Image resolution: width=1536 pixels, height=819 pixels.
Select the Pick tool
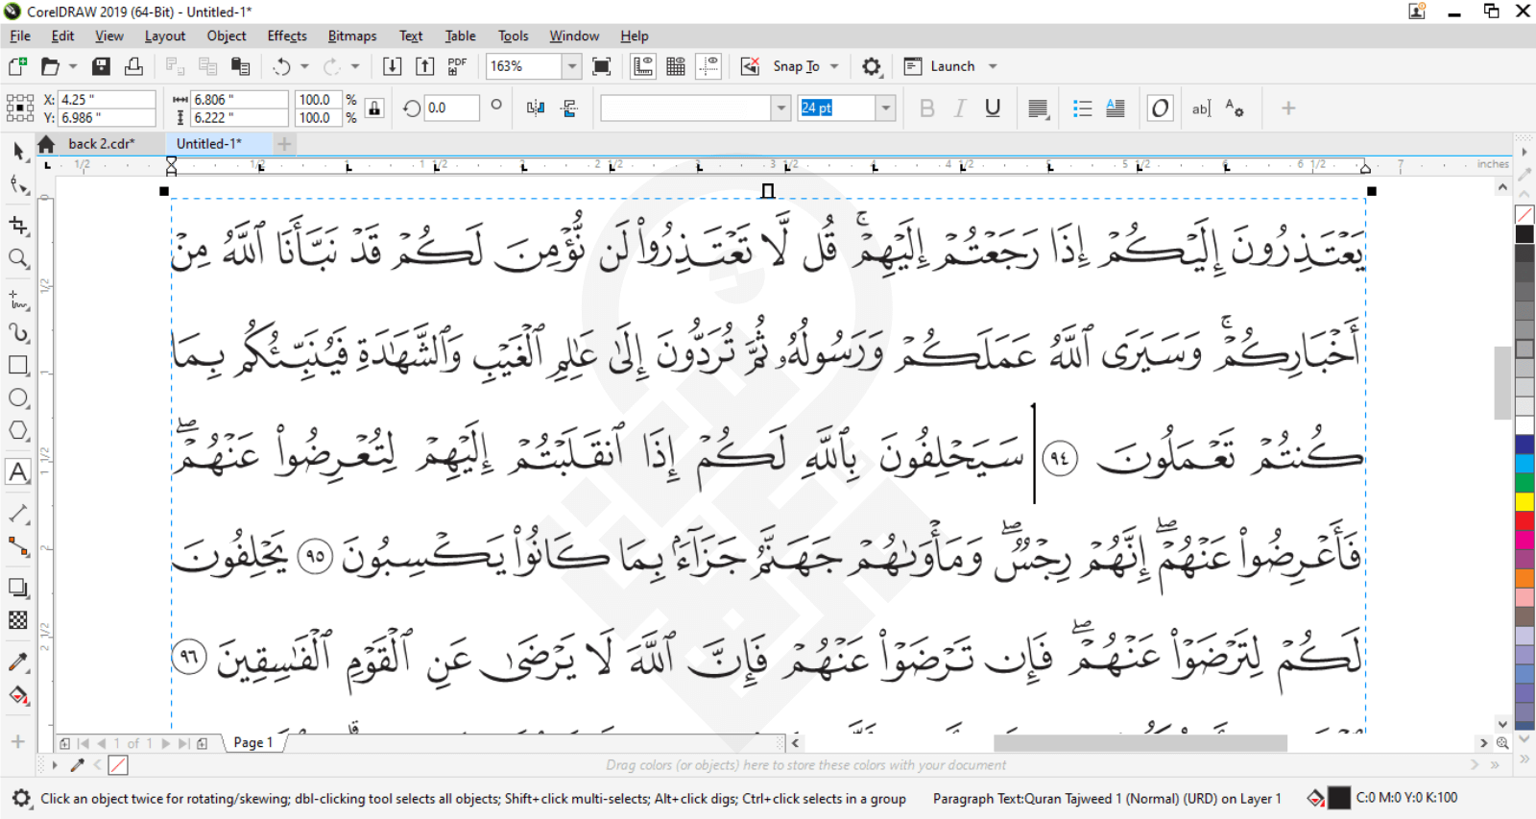pos(18,151)
